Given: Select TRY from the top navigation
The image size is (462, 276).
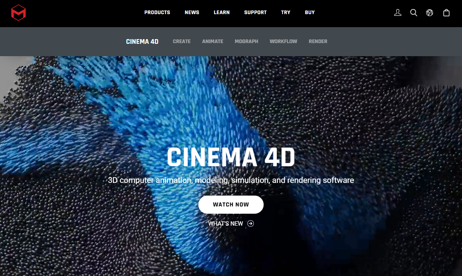Looking at the screenshot, I should point(286,12).
